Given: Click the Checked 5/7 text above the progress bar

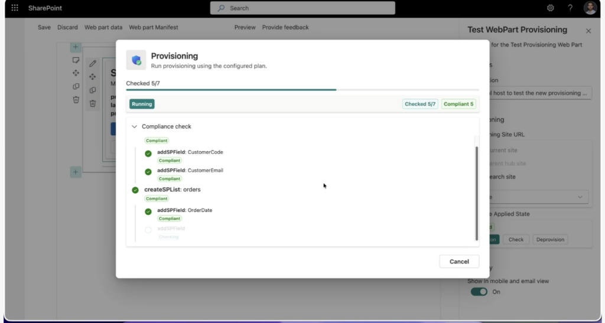Looking at the screenshot, I should click(143, 83).
